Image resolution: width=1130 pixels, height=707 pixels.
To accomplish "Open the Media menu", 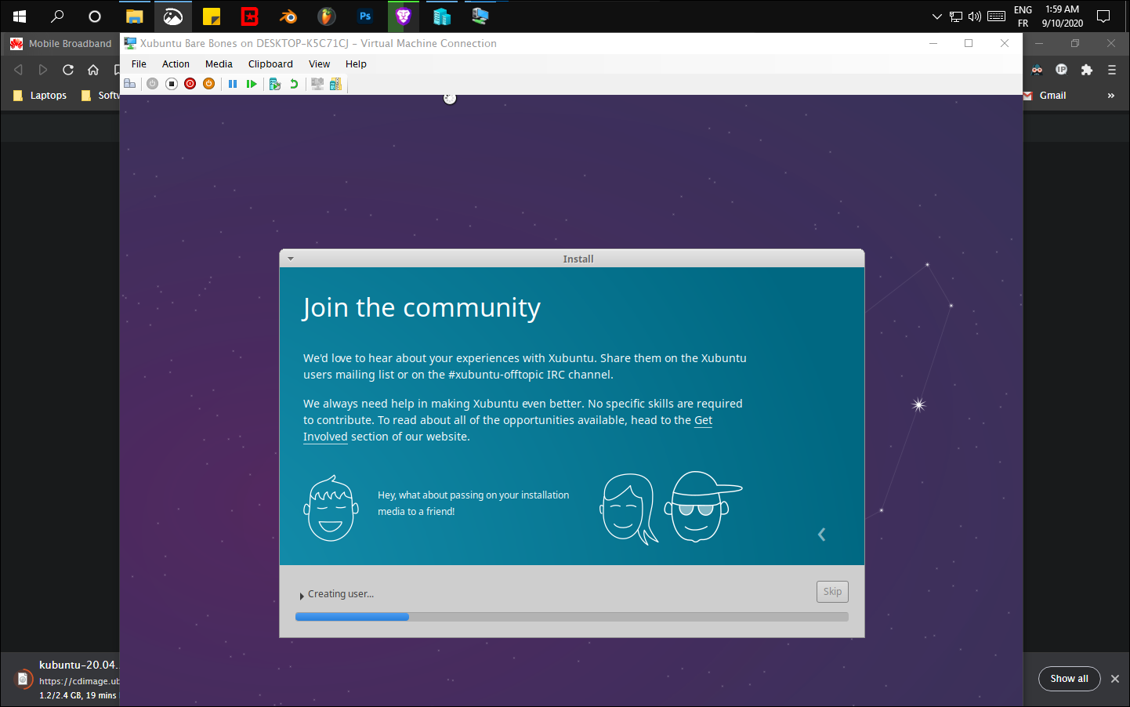I will tap(219, 64).
